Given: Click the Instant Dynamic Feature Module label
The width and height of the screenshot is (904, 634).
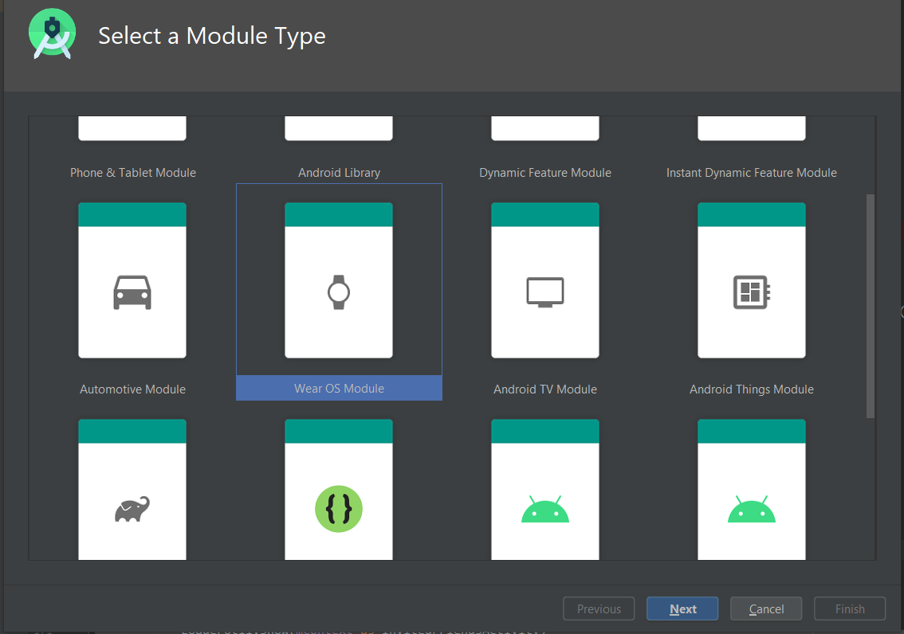Looking at the screenshot, I should tap(751, 173).
